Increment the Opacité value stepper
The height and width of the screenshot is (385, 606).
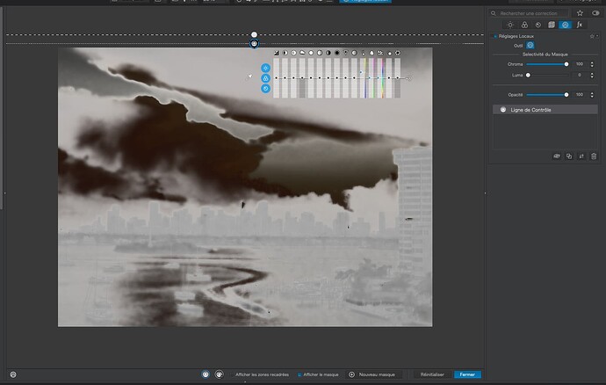593,92
